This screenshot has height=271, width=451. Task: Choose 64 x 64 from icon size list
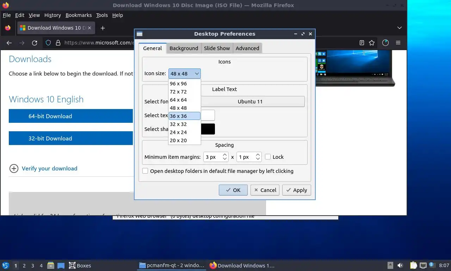click(x=185, y=100)
